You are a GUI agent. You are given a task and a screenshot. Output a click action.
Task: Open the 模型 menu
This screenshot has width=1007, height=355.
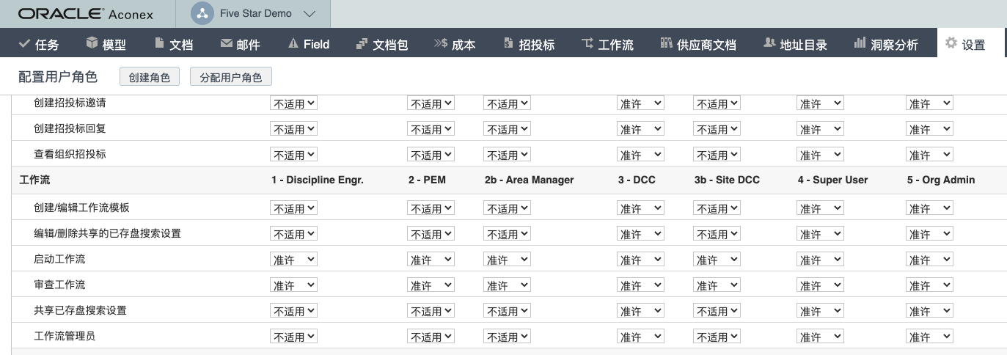tap(106, 44)
